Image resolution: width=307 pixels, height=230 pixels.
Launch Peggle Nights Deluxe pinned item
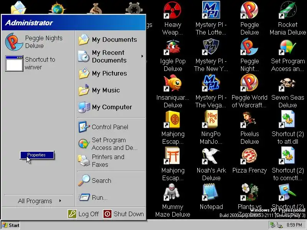(x=38, y=42)
